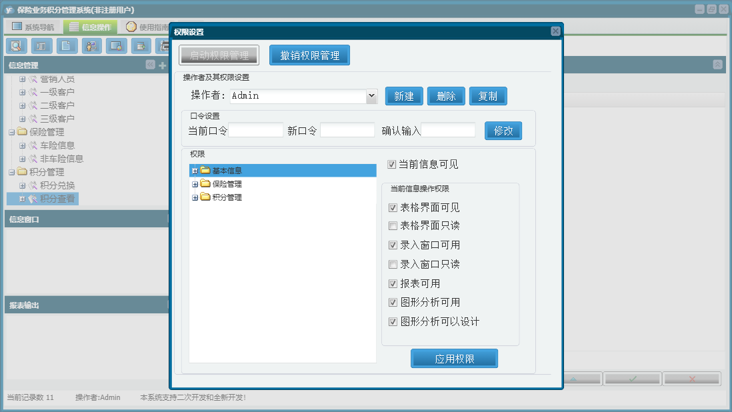
Task: Select 积分查看 in sidebar tree
Action: pos(57,199)
